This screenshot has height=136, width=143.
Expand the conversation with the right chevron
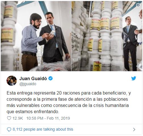coord(134,130)
